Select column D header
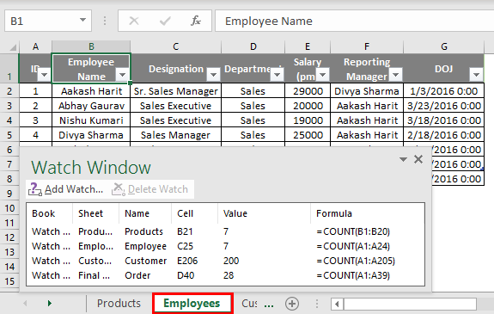This screenshot has width=494, height=314. coord(253,46)
